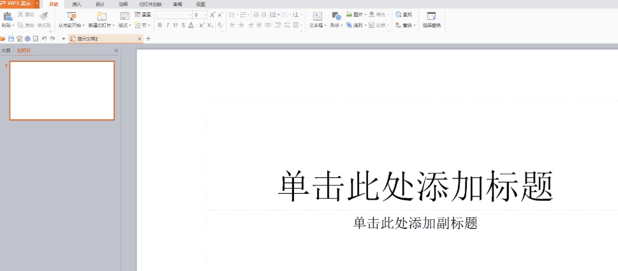This screenshot has width=618, height=271.
Task: Toggle Italic (I) formatting
Action: (168, 26)
